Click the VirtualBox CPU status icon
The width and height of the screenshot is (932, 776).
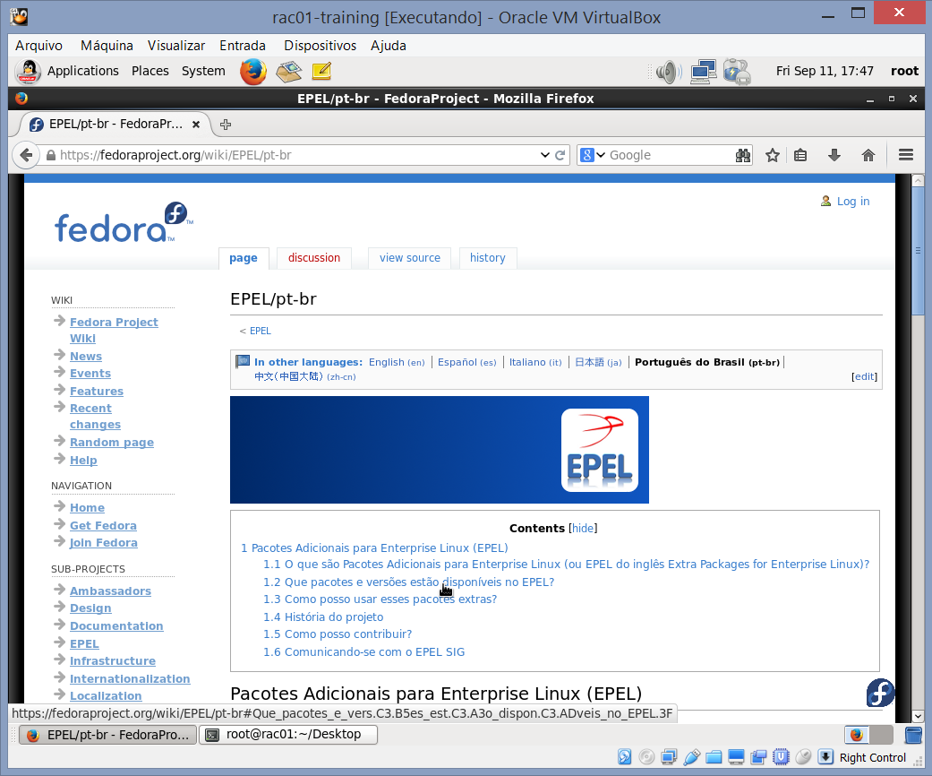pos(781,757)
